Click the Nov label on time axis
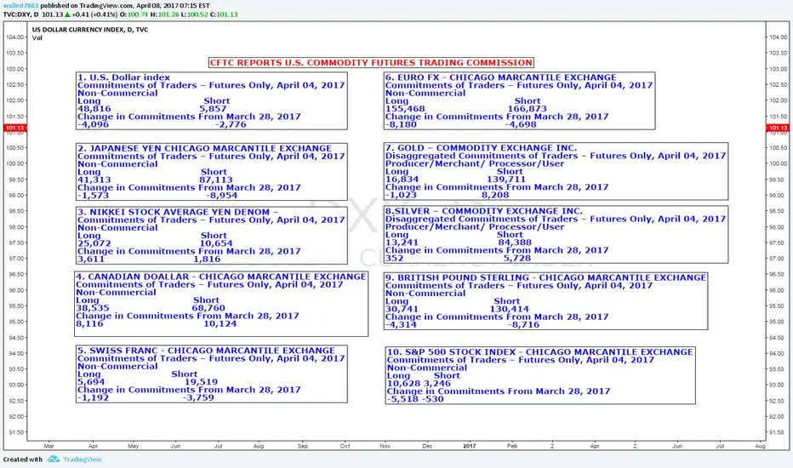 point(385,446)
